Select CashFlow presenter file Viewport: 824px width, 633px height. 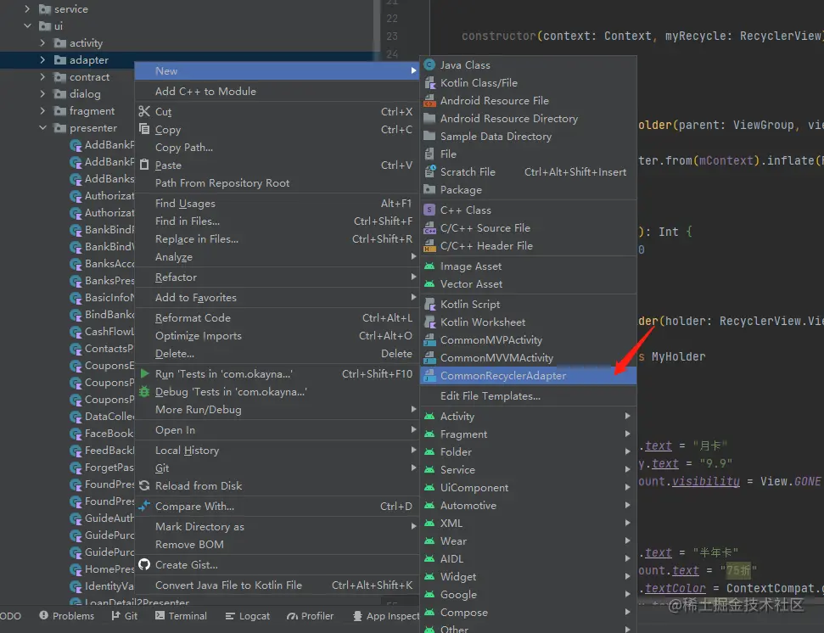point(103,332)
